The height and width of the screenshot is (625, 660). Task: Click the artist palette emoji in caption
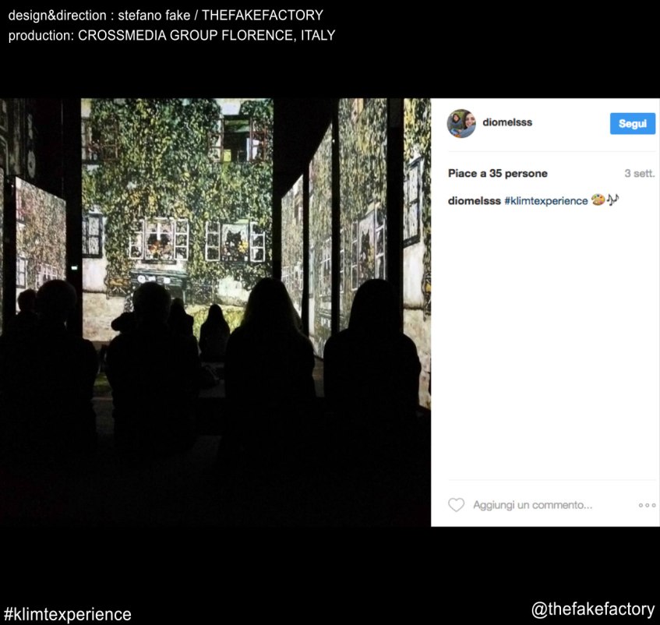tap(598, 200)
